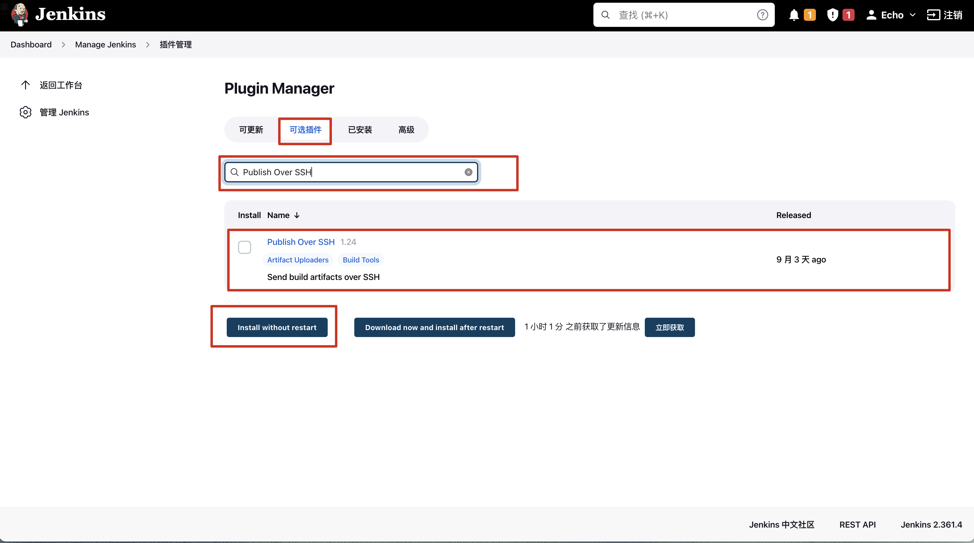Open the Jenkins home title link
Image resolution: width=974 pixels, height=543 pixels.
pos(70,14)
